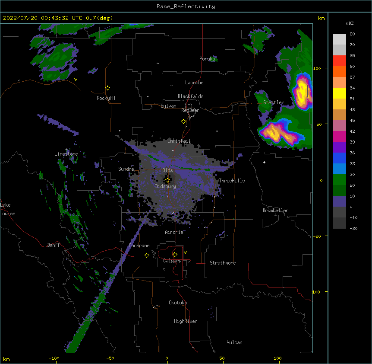Image resolution: width=372 pixels, height=364 pixels.
Task: Click the yellow diamond marker below Cochrane
Action: (147, 255)
